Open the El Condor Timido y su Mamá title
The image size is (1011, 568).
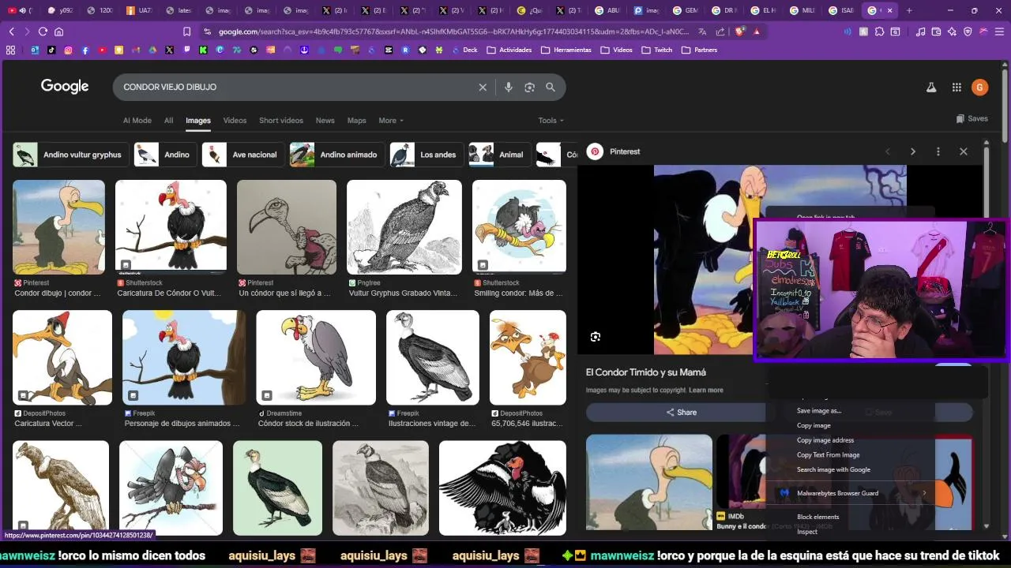[646, 372]
